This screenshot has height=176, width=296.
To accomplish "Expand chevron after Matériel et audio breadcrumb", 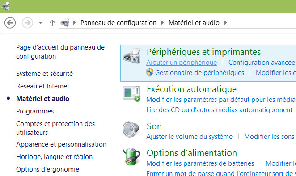I will tap(225, 23).
